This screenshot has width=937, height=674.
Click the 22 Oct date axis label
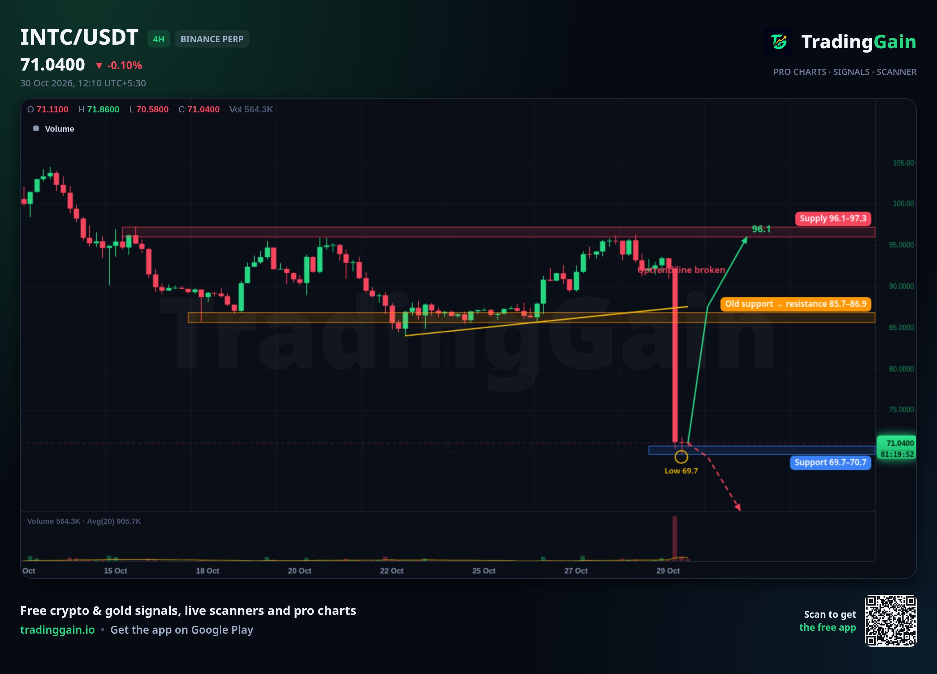coord(391,571)
